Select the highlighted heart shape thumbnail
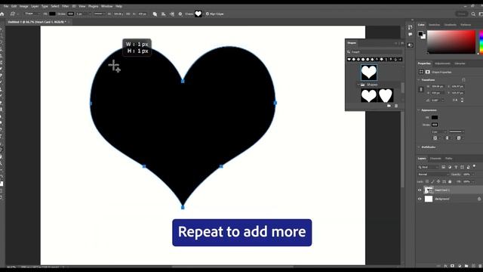The height and width of the screenshot is (272, 483). (x=369, y=73)
